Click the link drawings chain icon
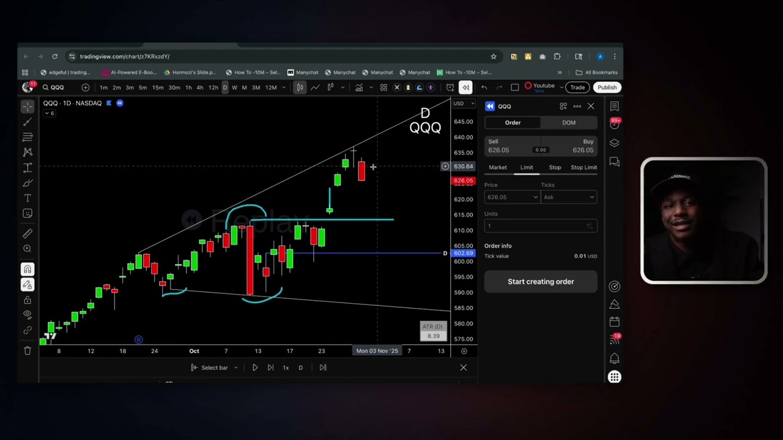Image resolution: width=783 pixels, height=440 pixels. 28,330
